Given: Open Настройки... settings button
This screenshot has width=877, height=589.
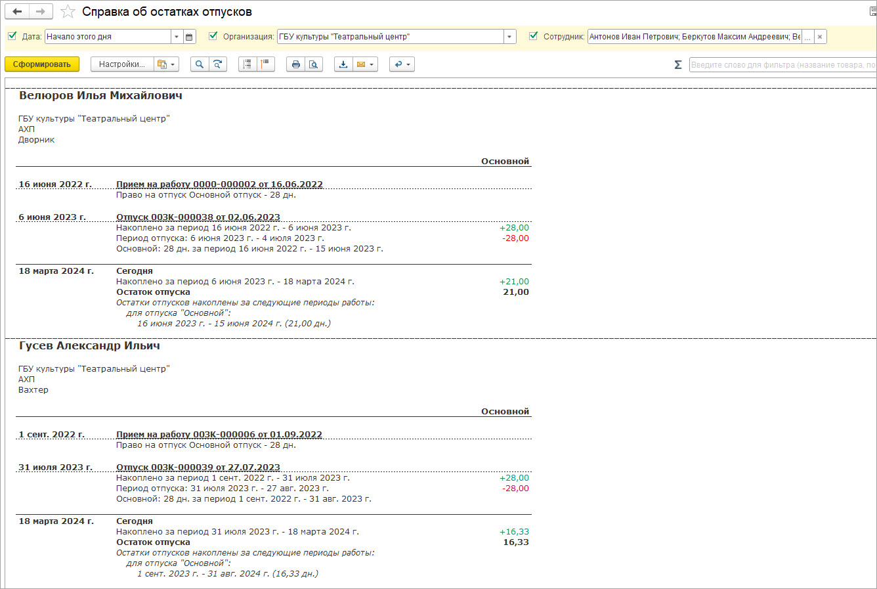Looking at the screenshot, I should (122, 64).
